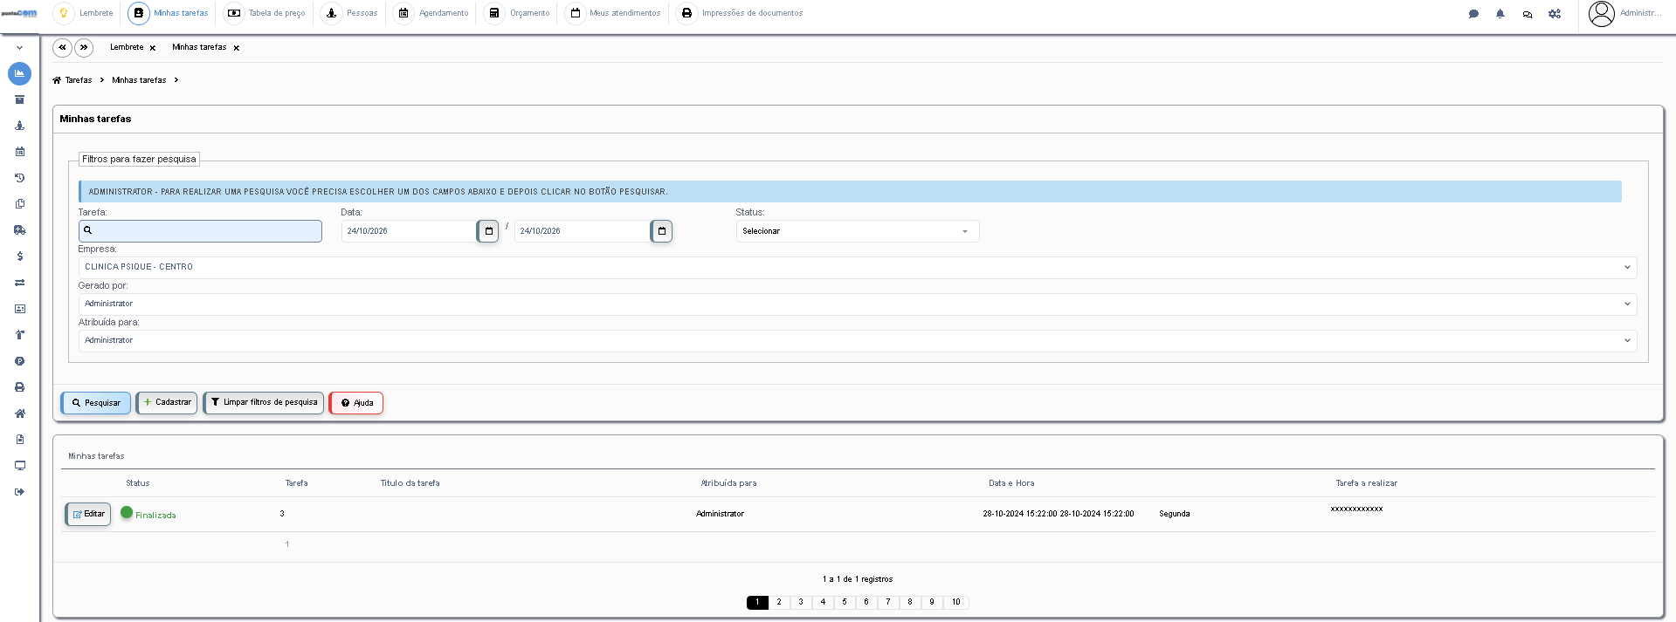Open the double chat bubbles icon

click(x=1528, y=14)
